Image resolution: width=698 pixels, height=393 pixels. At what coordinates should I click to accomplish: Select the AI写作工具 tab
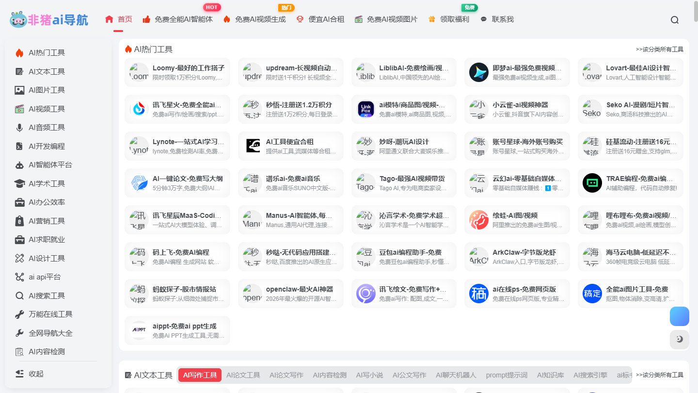[x=200, y=375]
